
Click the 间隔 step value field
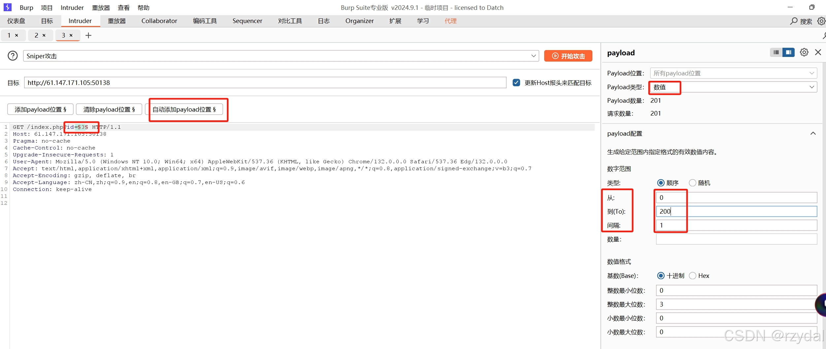736,225
